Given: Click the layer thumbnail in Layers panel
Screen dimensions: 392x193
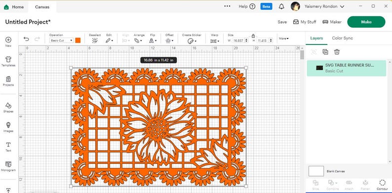Looking at the screenshot, I should (319, 68).
